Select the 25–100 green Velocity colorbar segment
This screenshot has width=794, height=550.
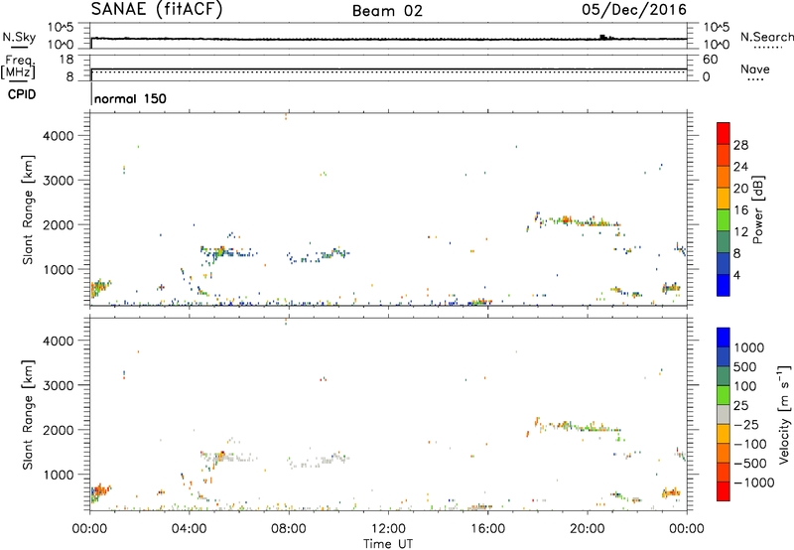pos(724,395)
